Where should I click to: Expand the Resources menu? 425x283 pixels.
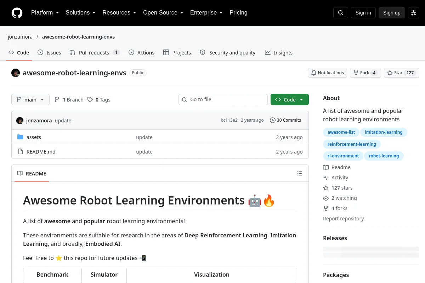[x=119, y=13]
